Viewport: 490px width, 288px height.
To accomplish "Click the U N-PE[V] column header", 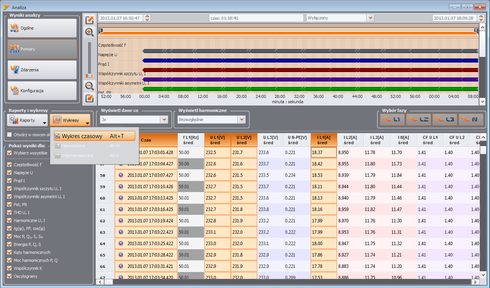I will 297,140.
